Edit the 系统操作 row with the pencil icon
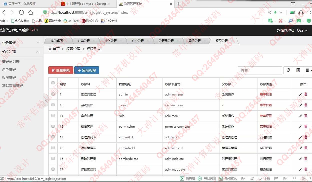 pyautogui.click(x=301, y=105)
